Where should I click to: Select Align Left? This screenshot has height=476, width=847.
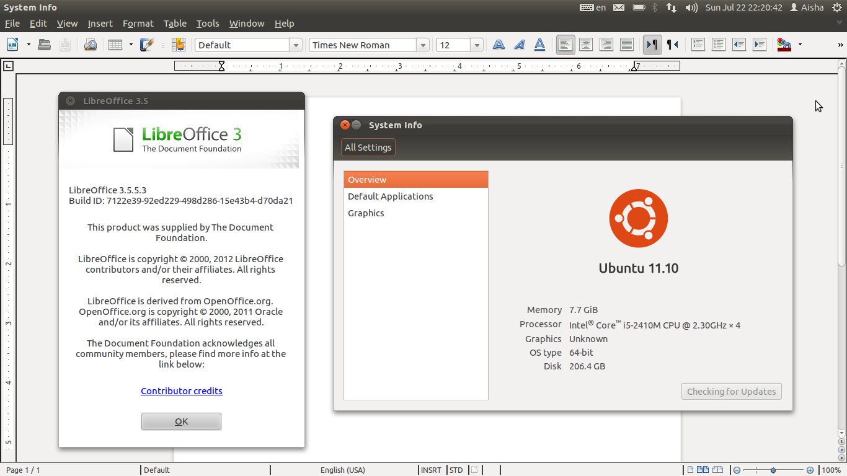pos(565,45)
